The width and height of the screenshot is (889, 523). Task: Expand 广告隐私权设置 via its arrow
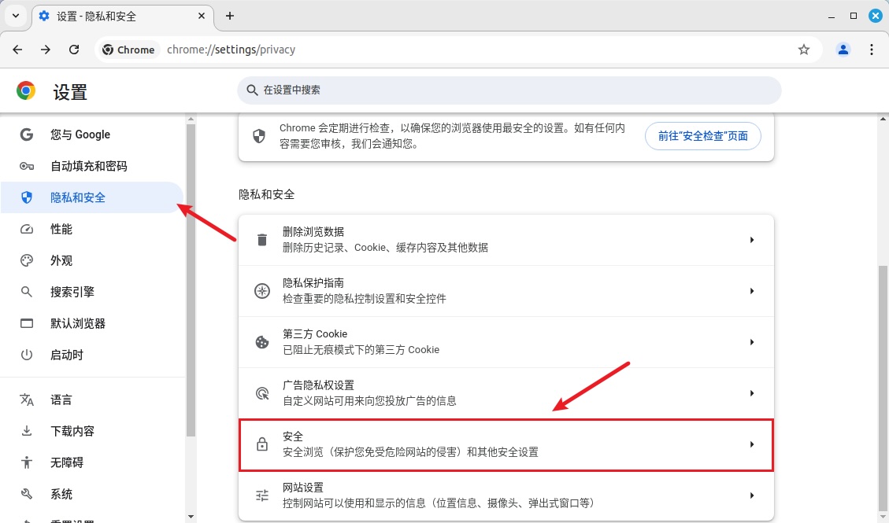pos(752,393)
